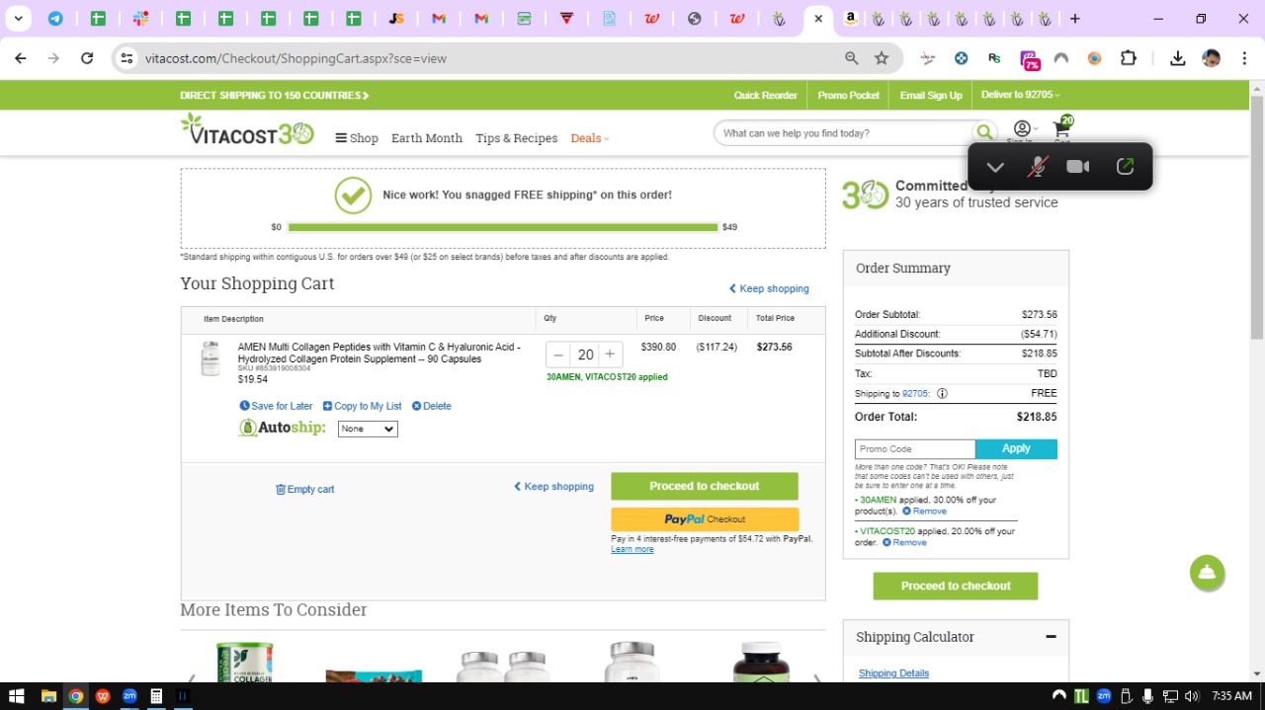Open the Chrome profile avatar
This screenshot has width=1265, height=710.
click(1212, 58)
